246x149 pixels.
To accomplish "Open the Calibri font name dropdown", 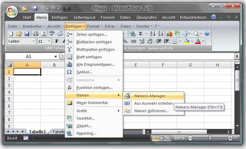I will [34, 41].
